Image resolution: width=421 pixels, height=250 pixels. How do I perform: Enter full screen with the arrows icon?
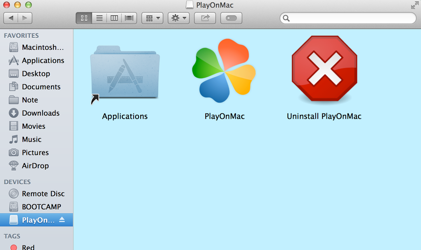[x=415, y=5]
